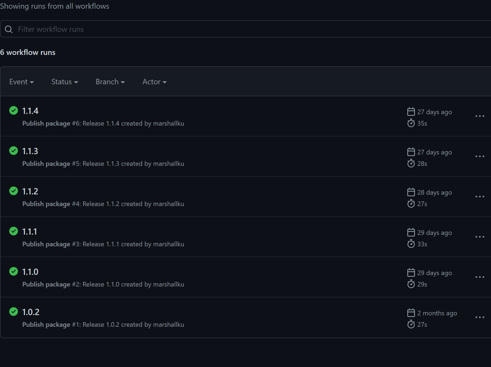
Task: Expand the Branch filter dropdown
Action: [x=110, y=82]
